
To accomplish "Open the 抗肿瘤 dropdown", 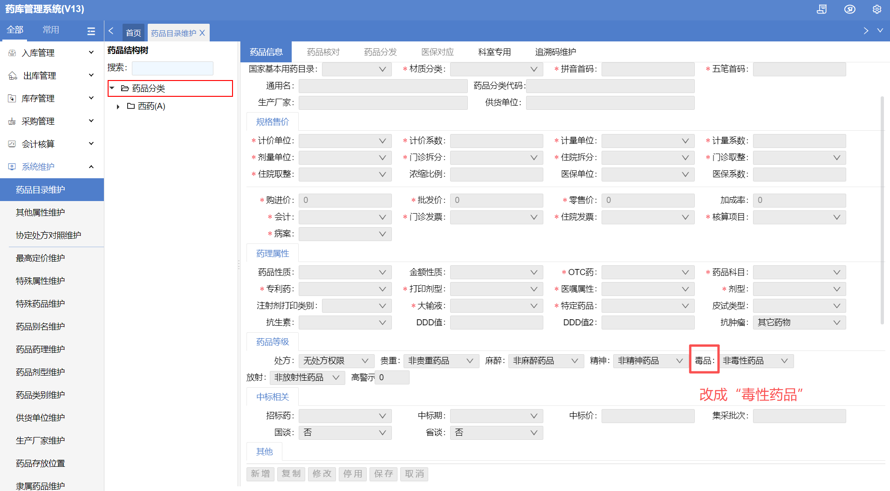I will pos(800,323).
